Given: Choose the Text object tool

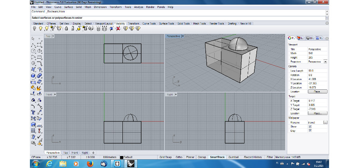Looking at the screenshot, I should pyautogui.click(x=33, y=112).
